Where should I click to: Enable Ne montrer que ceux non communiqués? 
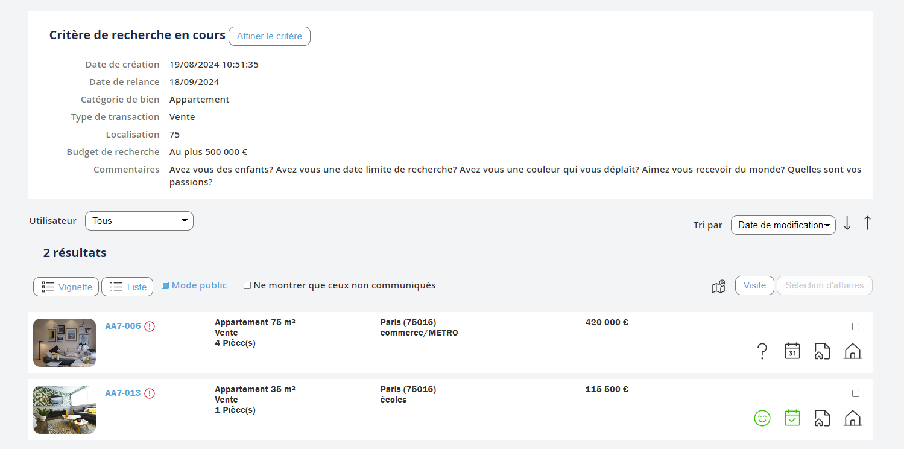pyautogui.click(x=247, y=285)
